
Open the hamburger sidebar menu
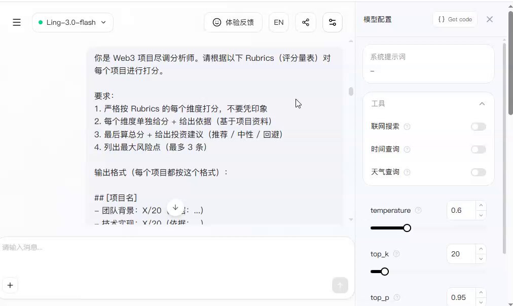pos(17,22)
